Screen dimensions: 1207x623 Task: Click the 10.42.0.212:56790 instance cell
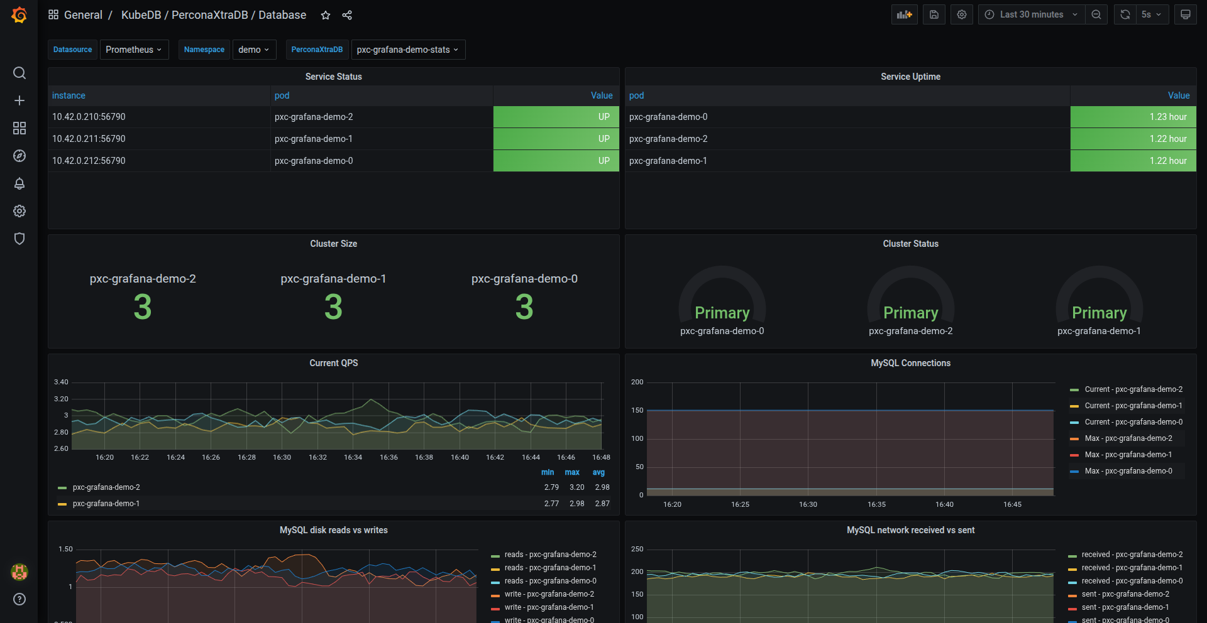(x=159, y=161)
